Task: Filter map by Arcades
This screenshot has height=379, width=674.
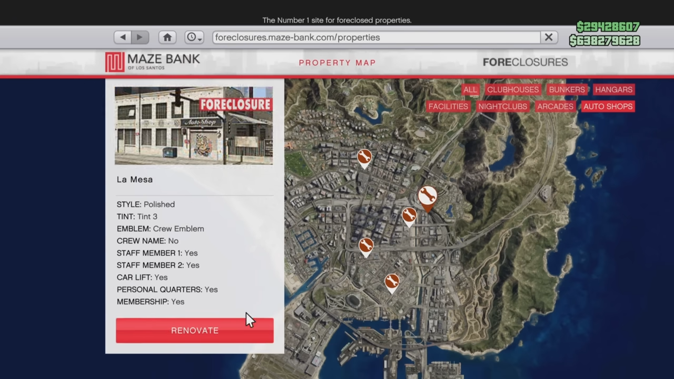Action: pos(555,106)
